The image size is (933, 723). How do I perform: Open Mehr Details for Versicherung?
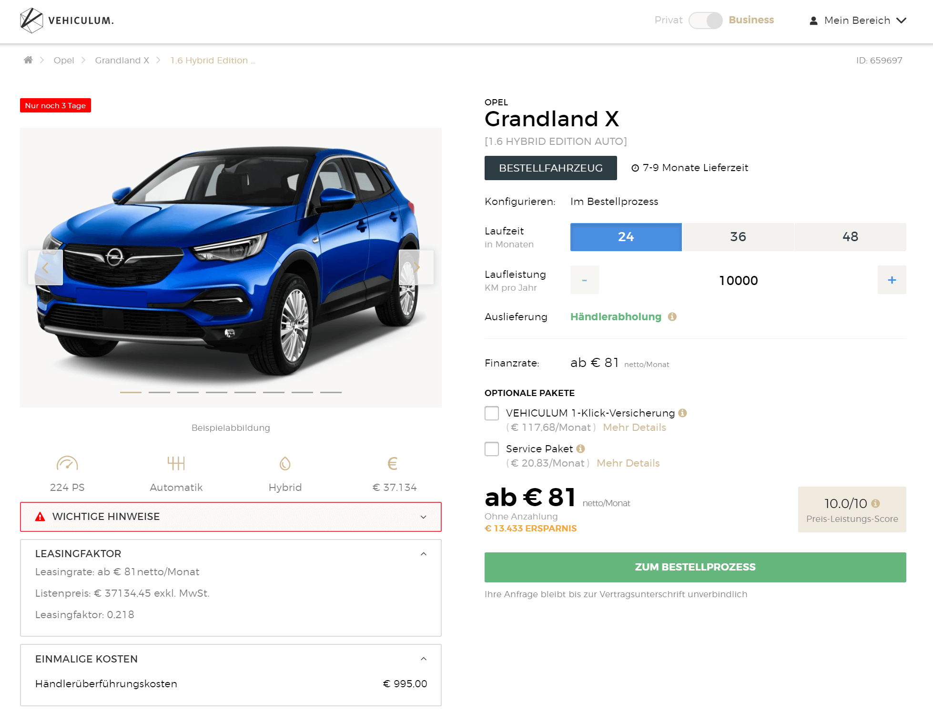pos(635,428)
